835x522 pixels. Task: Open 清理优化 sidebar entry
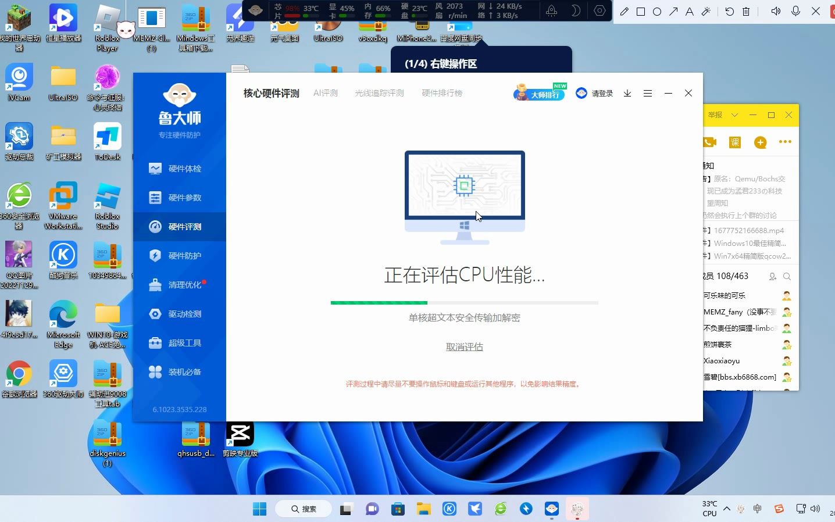pos(179,285)
